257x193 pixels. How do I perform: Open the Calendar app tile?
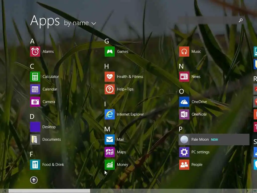click(x=35, y=89)
